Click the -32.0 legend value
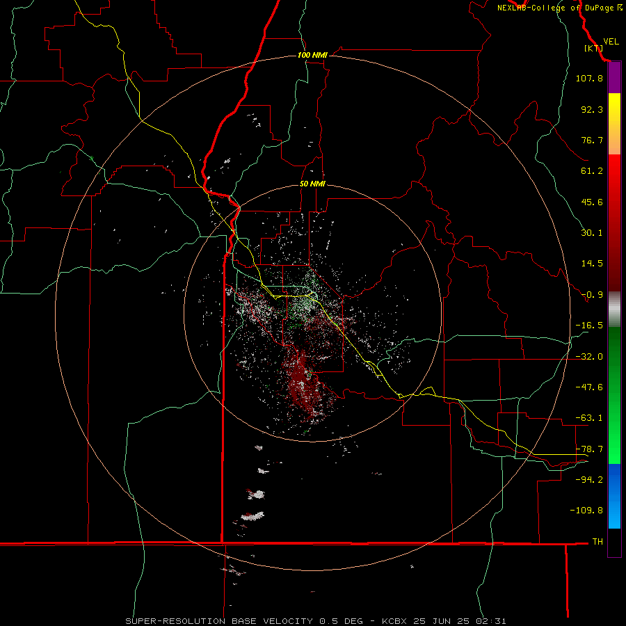This screenshot has width=626, height=626. (589, 357)
